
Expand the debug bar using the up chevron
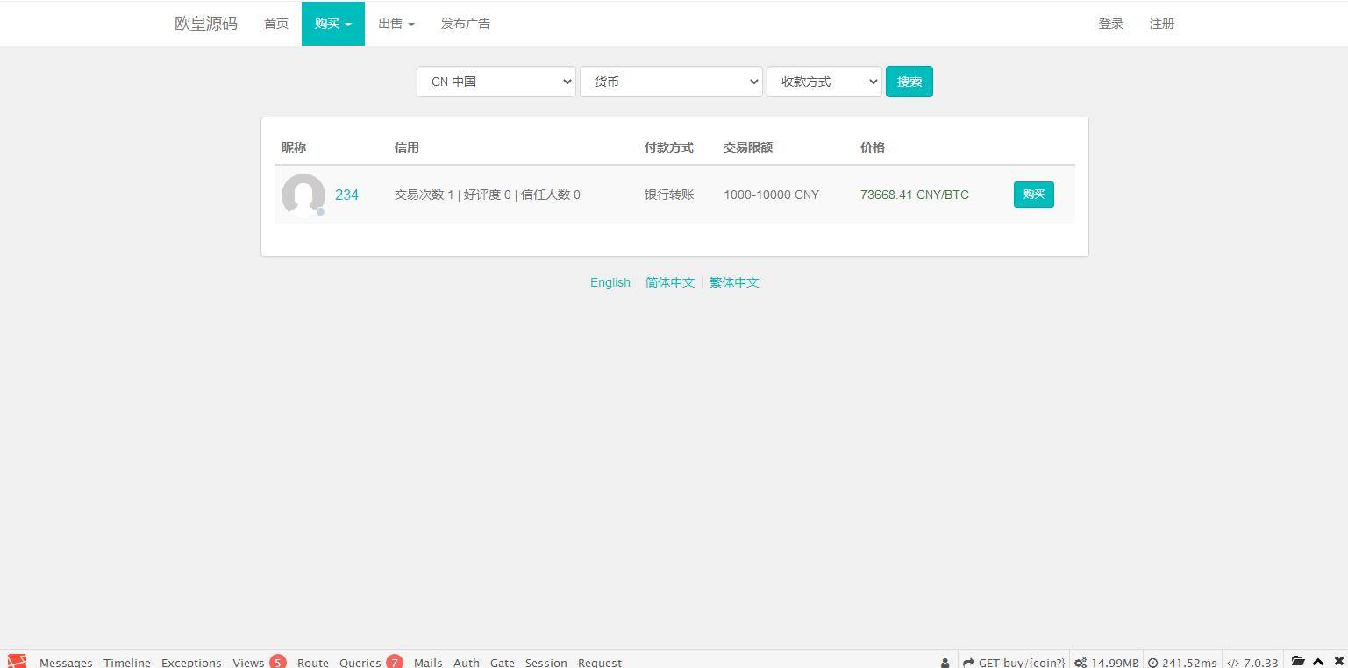tap(1317, 662)
